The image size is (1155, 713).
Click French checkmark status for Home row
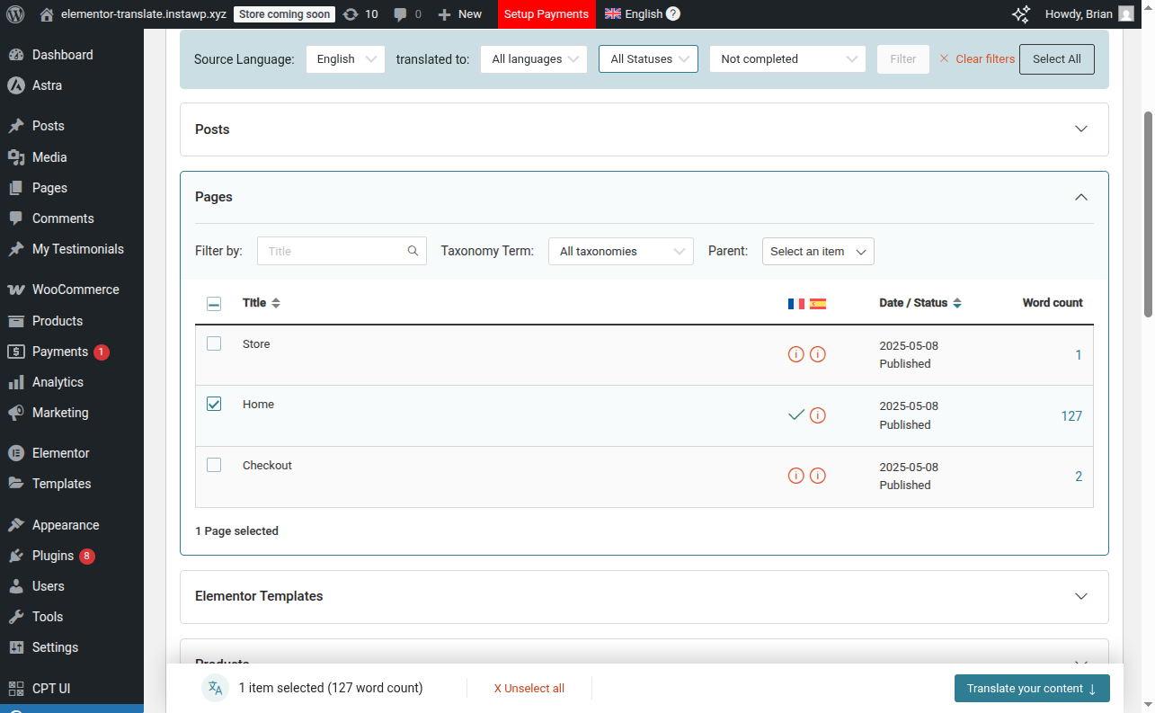(x=795, y=415)
